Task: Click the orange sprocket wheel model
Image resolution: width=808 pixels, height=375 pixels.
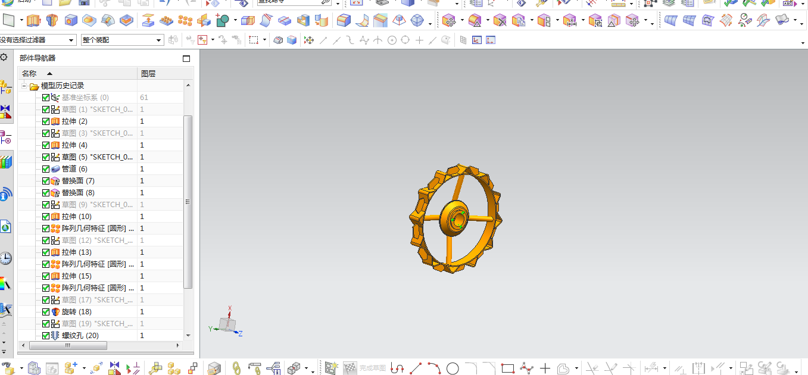Action: coord(456,220)
